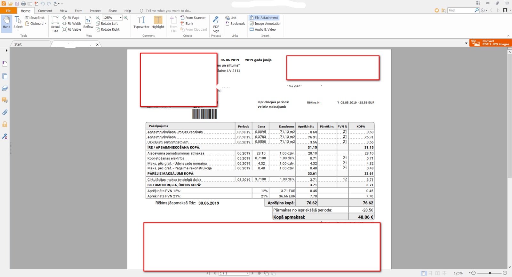The height and width of the screenshot is (277, 512).
Task: Click the SnapShot tool
Action: click(x=35, y=18)
